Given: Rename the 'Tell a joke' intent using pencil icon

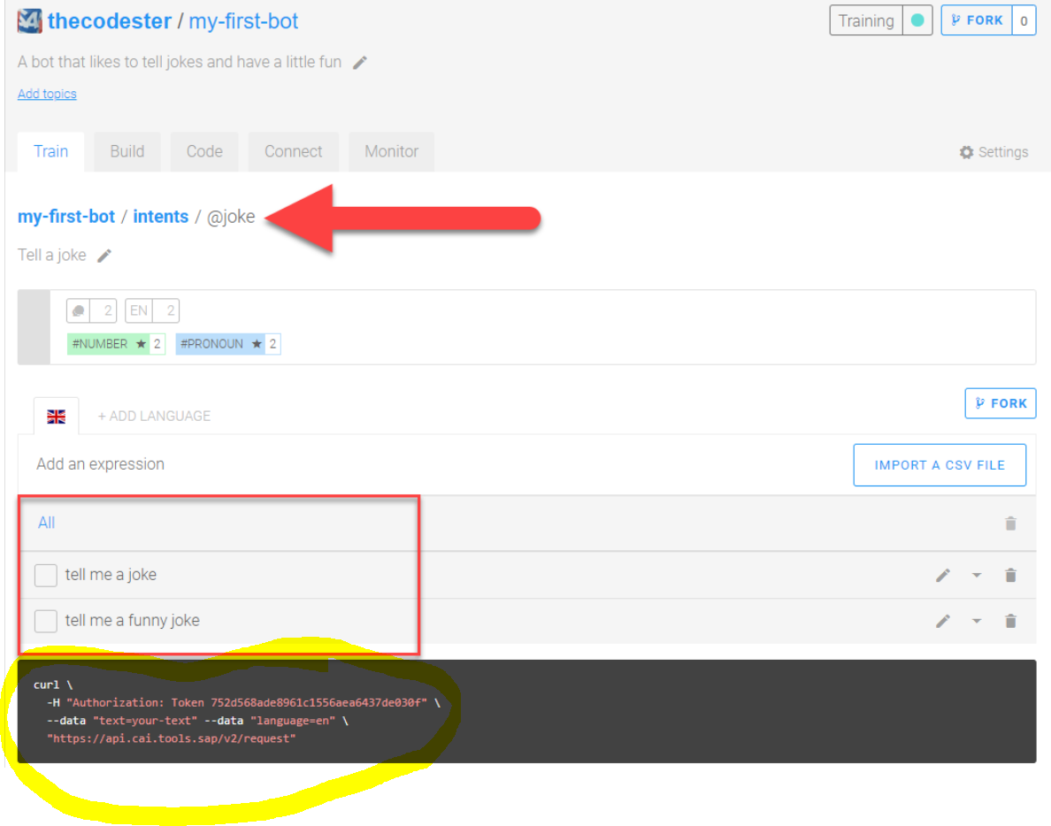Looking at the screenshot, I should click(104, 255).
